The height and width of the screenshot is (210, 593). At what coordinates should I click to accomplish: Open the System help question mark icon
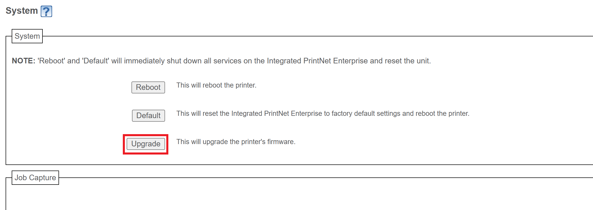click(x=46, y=11)
